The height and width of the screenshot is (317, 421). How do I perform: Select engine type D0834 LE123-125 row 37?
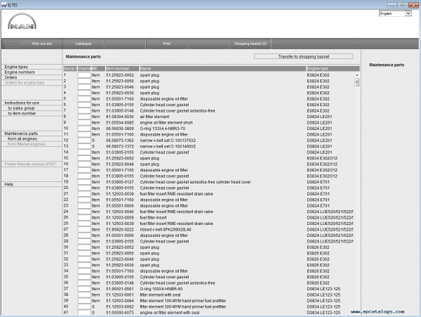323,289
